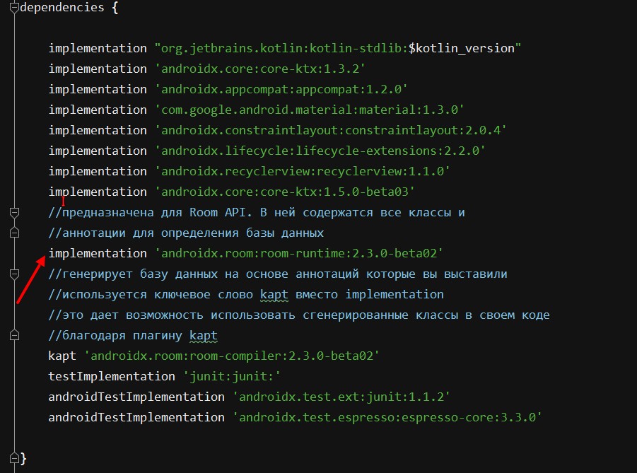Click 'androidx.appcompat:appcompat:1.2.0' string
Screen dimensions: 637x473
coord(281,89)
